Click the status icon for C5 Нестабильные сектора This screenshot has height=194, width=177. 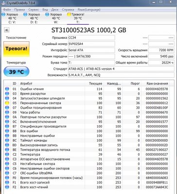7,164
